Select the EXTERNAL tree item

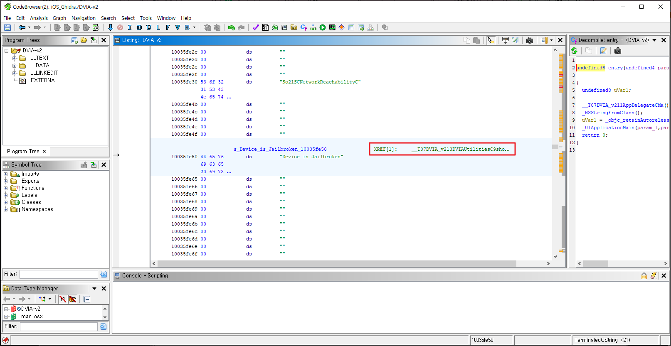coord(44,81)
